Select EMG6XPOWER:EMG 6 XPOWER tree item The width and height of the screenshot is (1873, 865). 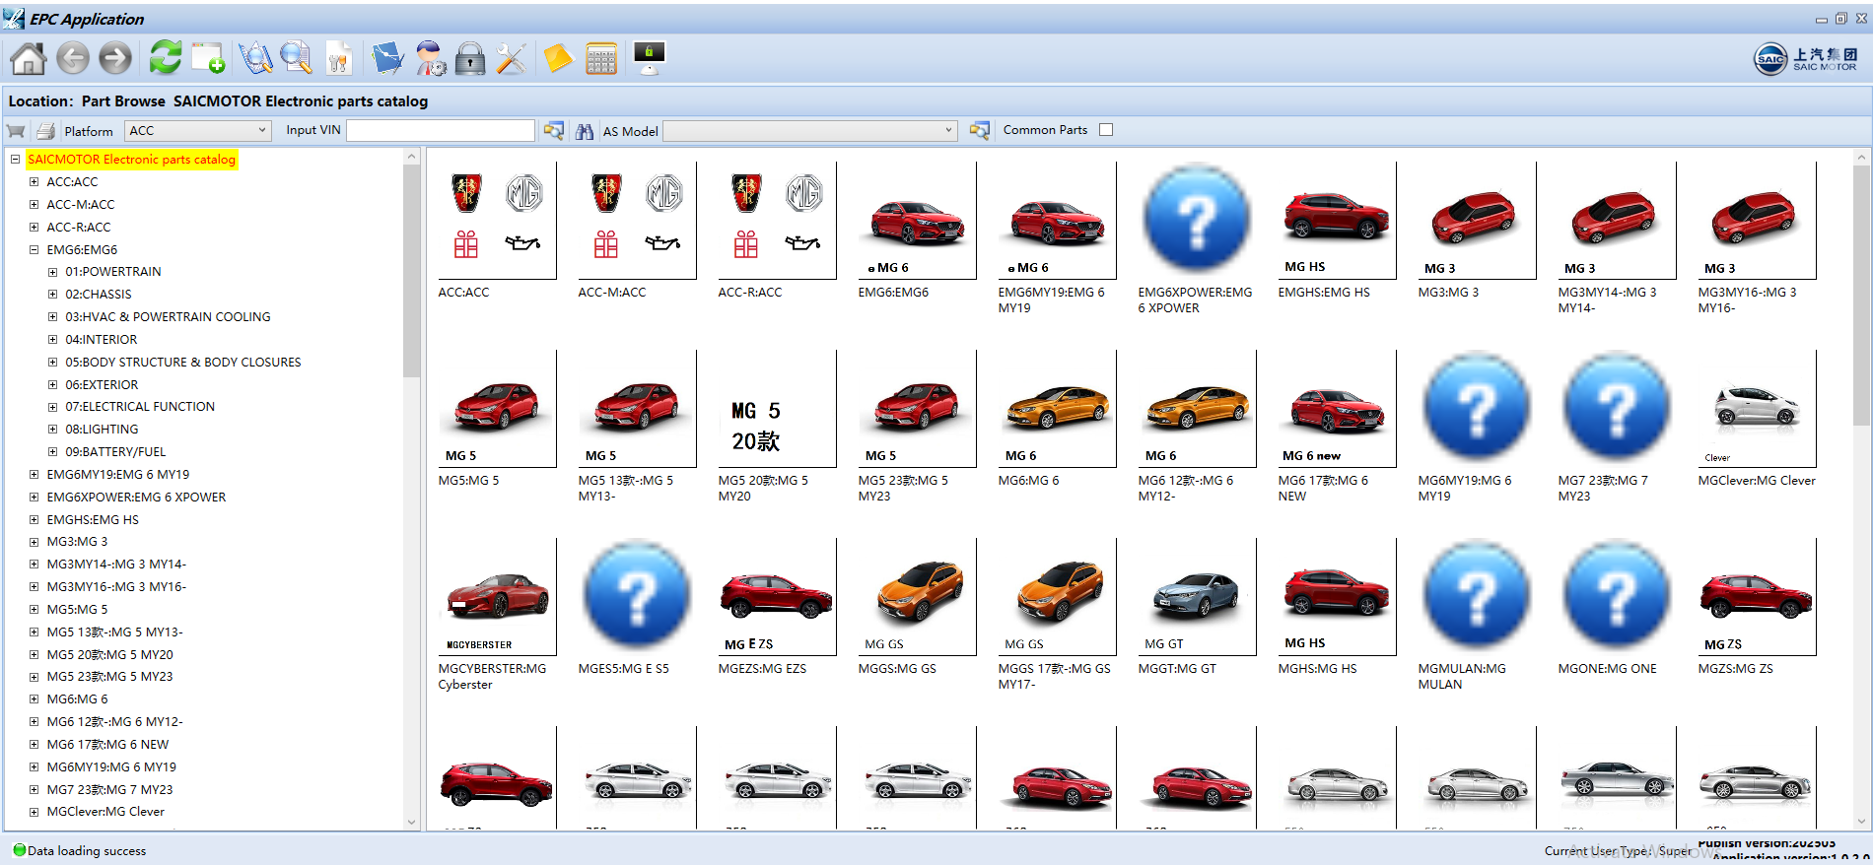[x=136, y=498]
